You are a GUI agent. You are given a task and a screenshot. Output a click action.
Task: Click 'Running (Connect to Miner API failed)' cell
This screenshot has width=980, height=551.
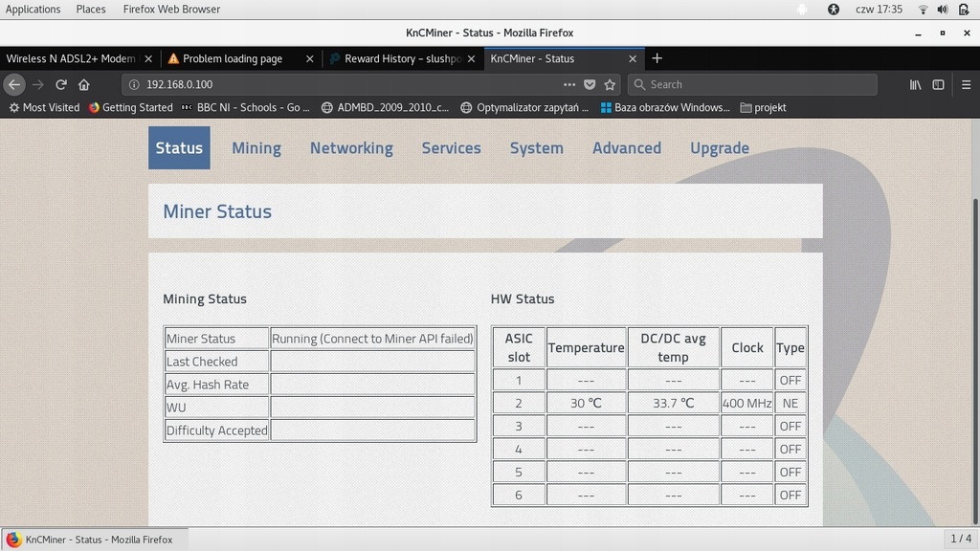(x=372, y=339)
